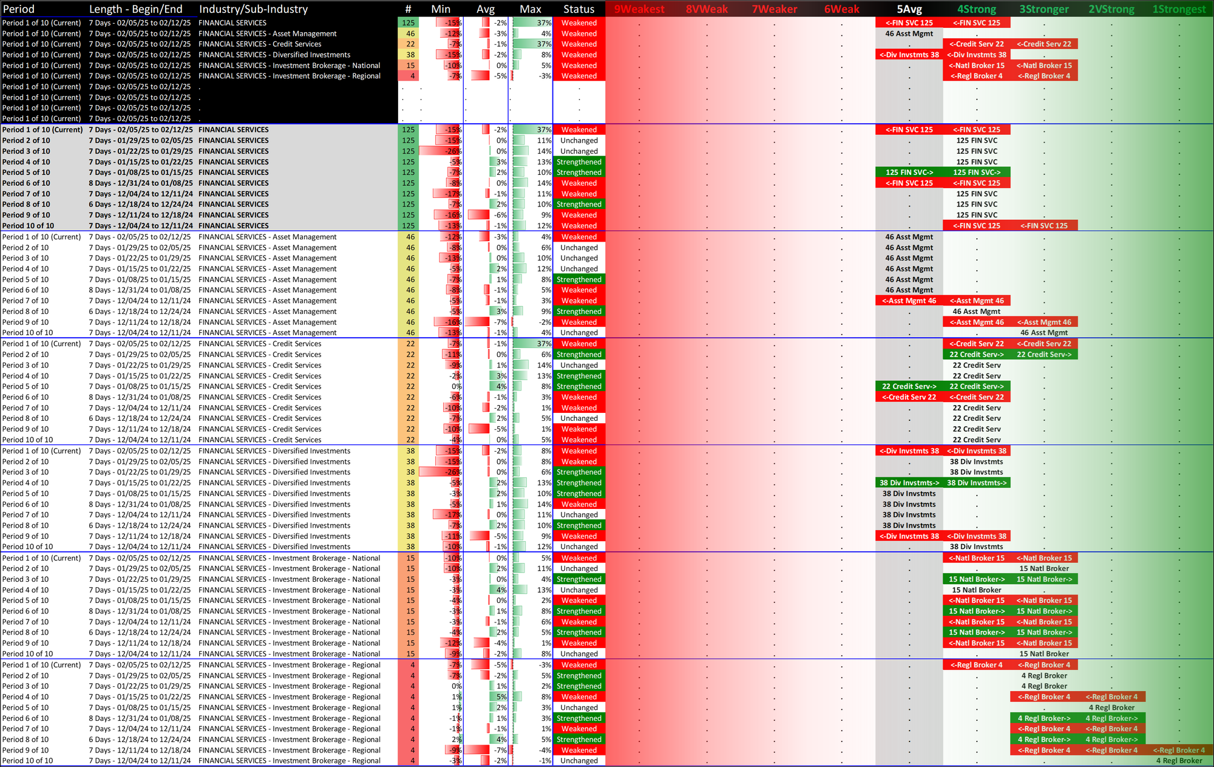Click the Industry/Sub-Industry header
This screenshot has width=1214, height=767.
[253, 9]
